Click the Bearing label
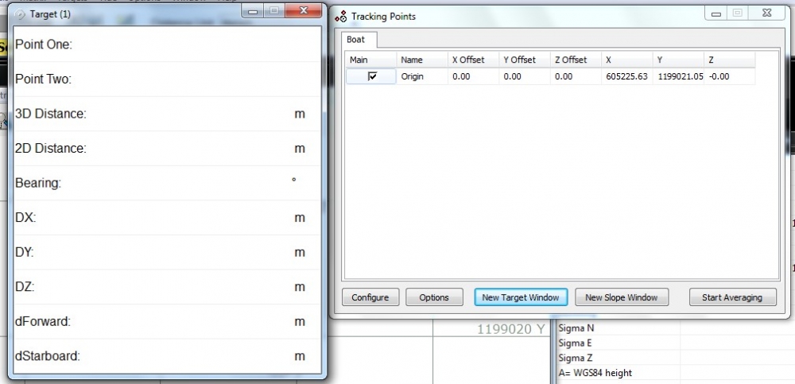Viewport: 795px width, 384px height. pyautogui.click(x=38, y=183)
